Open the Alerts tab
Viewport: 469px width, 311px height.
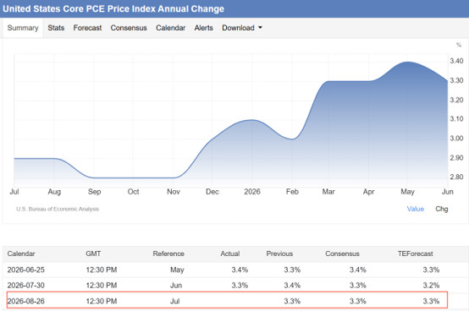point(204,28)
